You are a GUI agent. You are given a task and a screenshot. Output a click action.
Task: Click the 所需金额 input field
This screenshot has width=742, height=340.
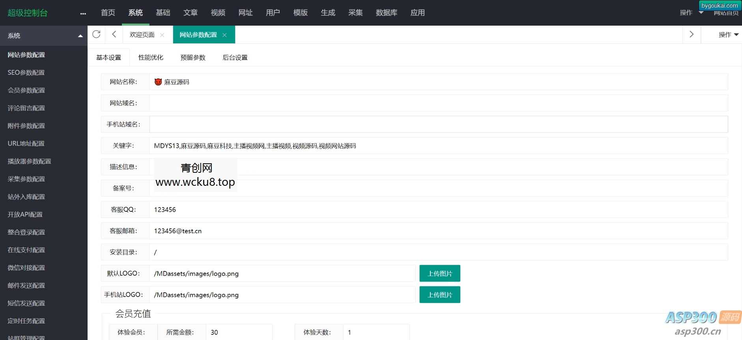239,332
